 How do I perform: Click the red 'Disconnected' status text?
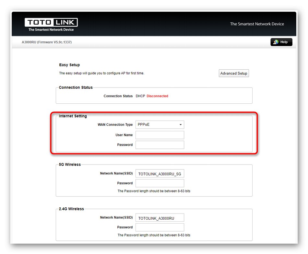point(157,96)
